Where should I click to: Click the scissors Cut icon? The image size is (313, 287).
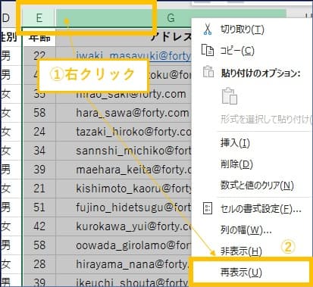tap(208, 30)
